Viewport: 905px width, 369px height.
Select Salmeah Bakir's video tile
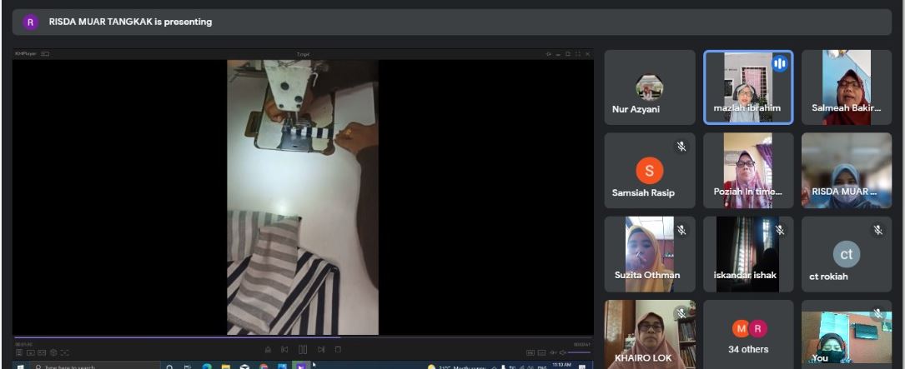pyautogui.click(x=846, y=87)
